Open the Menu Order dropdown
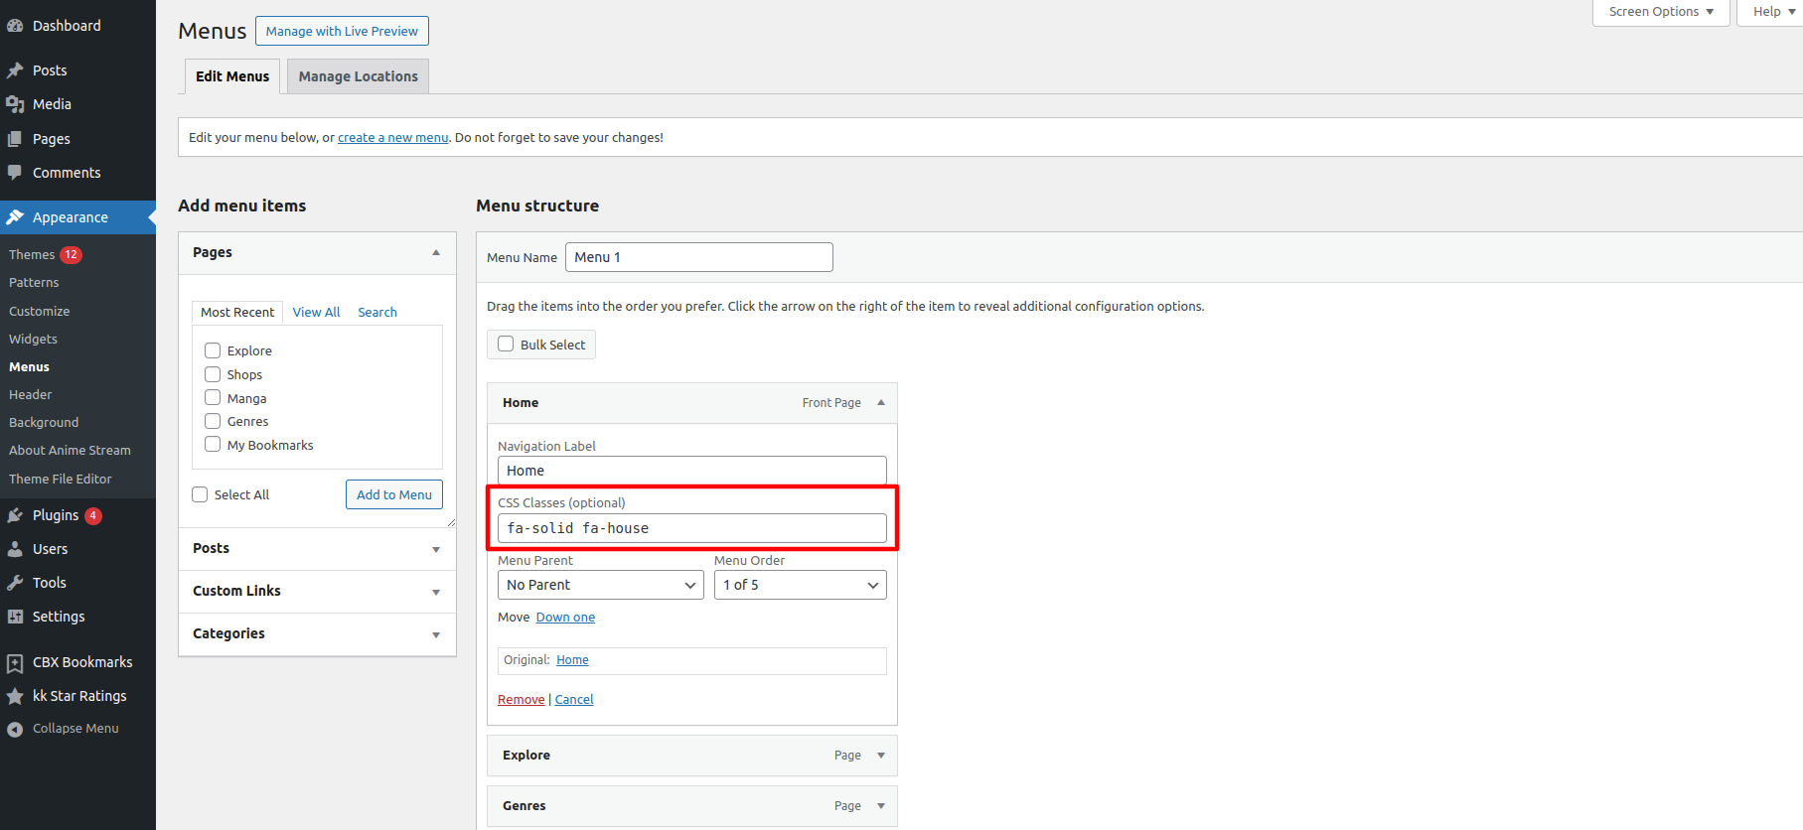Viewport: 1803px width, 830px height. pos(800,585)
